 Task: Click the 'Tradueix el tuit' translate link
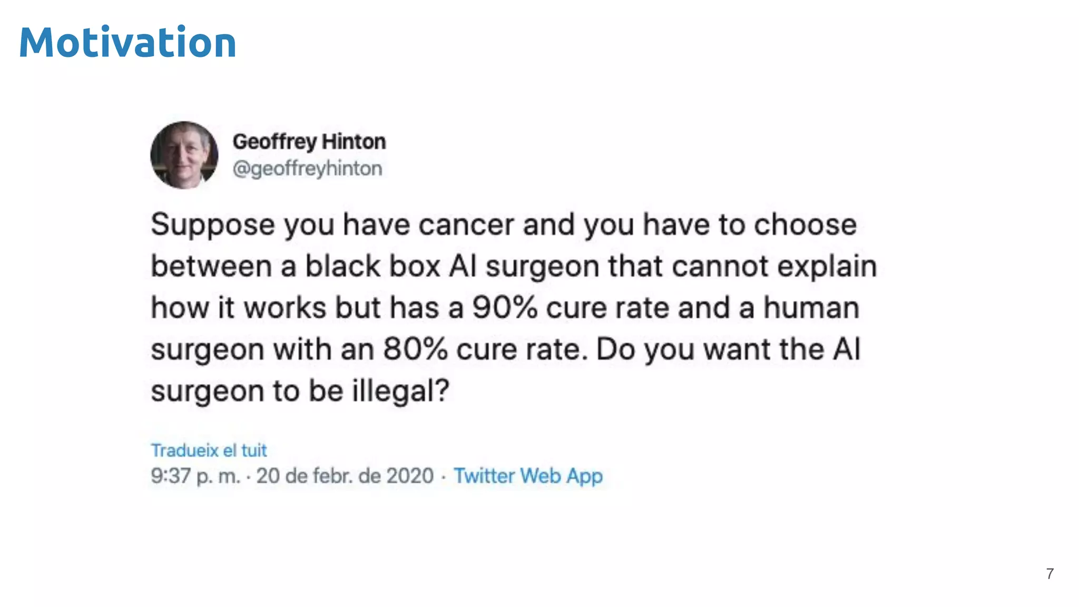click(x=209, y=451)
